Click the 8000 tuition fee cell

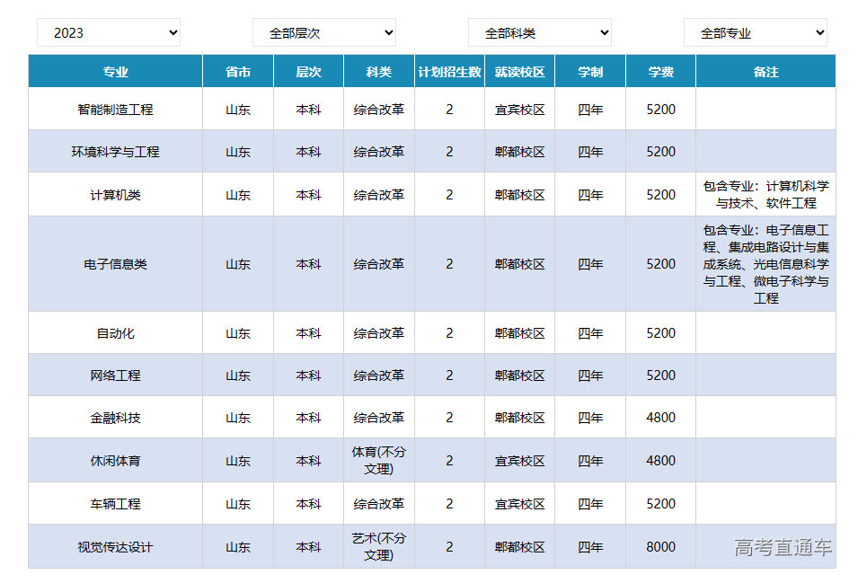pos(660,547)
